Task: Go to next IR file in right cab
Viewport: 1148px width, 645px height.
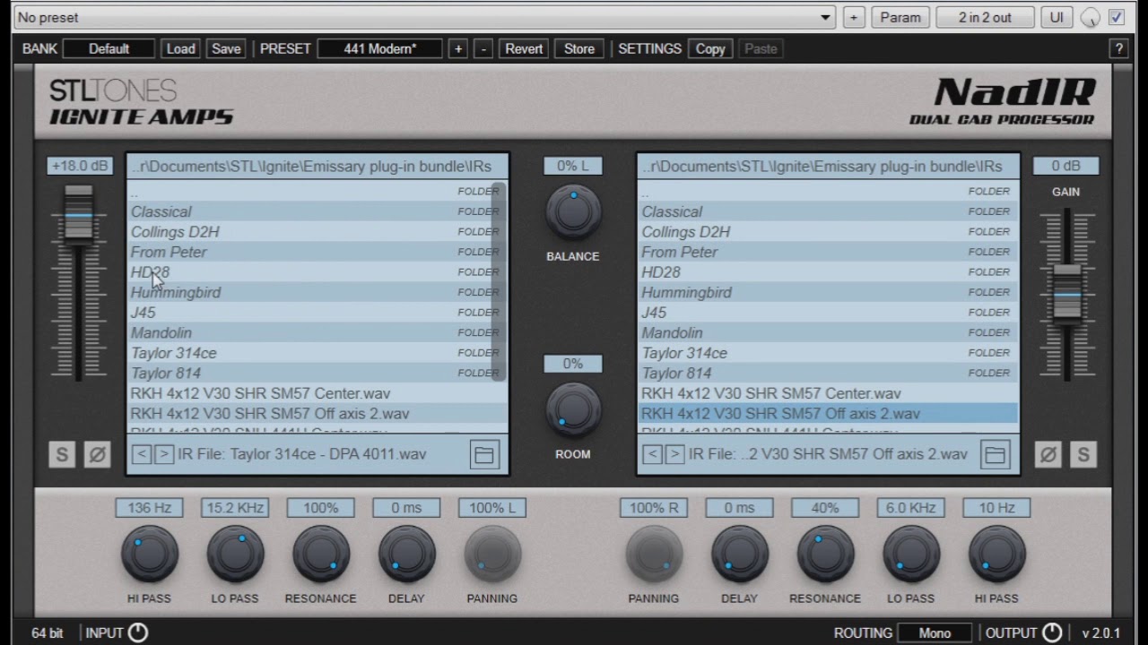Action: (674, 454)
